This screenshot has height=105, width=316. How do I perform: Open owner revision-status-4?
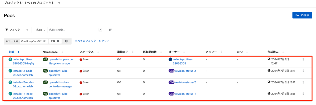[x=186, y=94]
